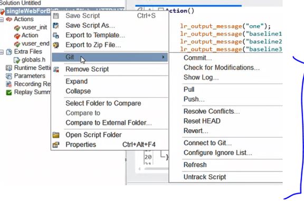Click the red Action script icon
Image resolution: width=304 pixels, height=201 pixels.
[x=17, y=36]
